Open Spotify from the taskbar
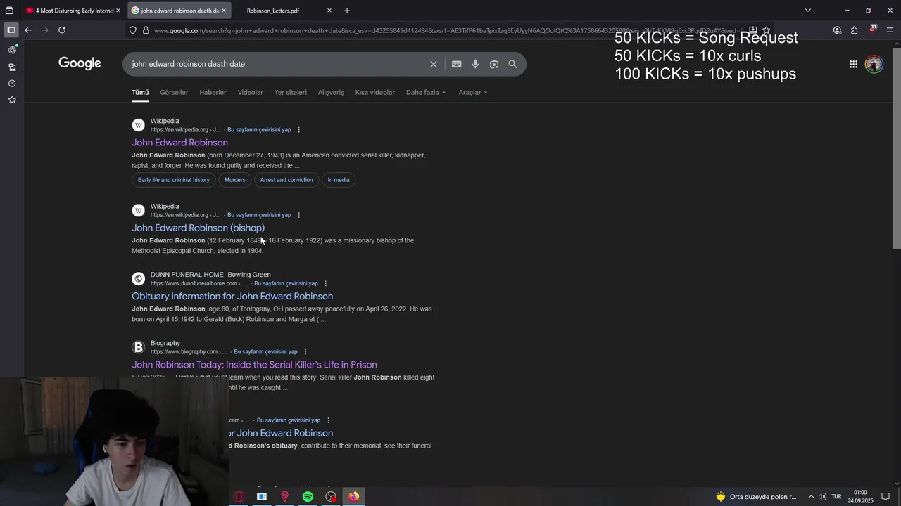Image resolution: width=901 pixels, height=506 pixels. click(308, 497)
